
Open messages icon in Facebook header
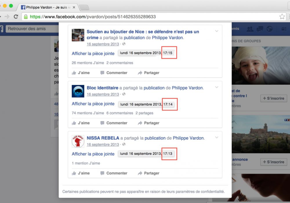tap(260, 29)
